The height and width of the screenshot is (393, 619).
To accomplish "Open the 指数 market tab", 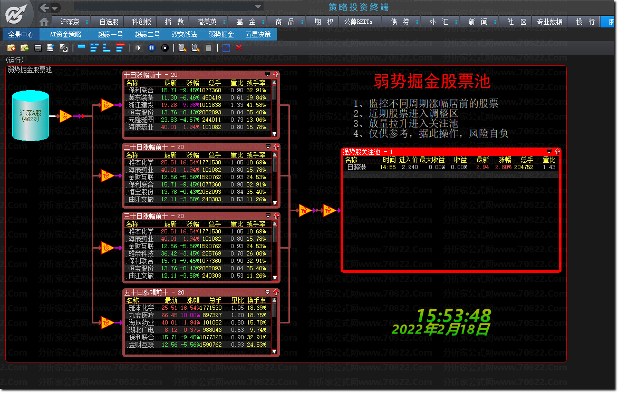I will coord(174,22).
